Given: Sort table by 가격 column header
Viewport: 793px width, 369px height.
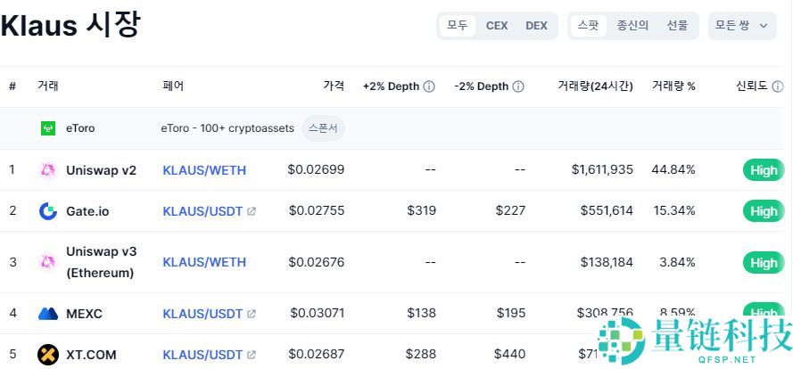Looking at the screenshot, I should point(334,86).
